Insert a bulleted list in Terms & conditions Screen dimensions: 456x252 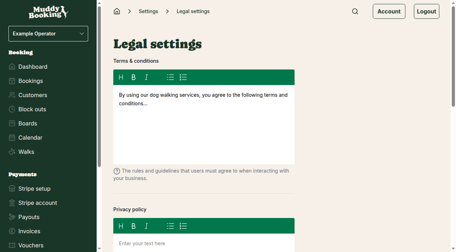pos(170,77)
